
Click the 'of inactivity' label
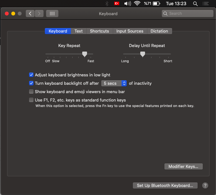coord(140,83)
